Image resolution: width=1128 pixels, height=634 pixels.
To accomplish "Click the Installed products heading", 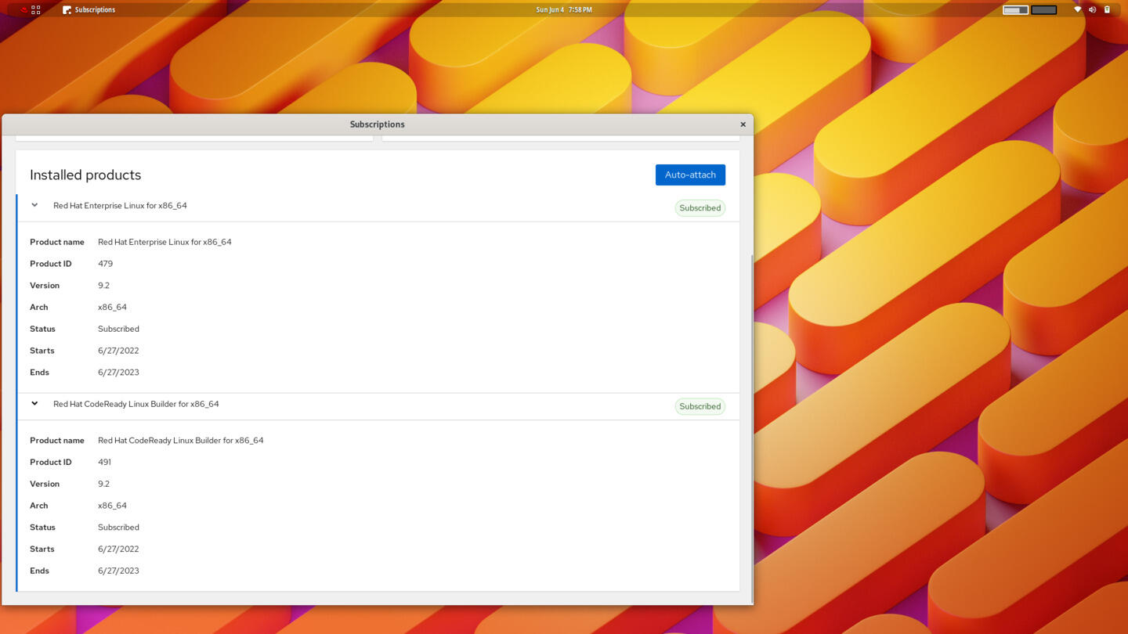I will tap(85, 175).
